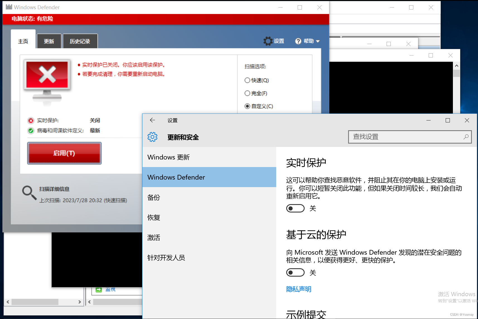The width and height of the screenshot is (478, 319).
Task: Maximize the Windows Defender window
Action: click(x=300, y=8)
